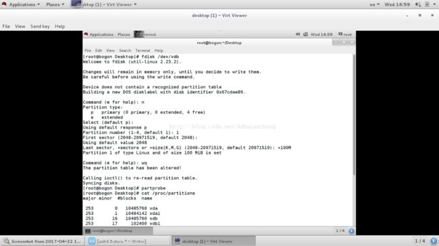Click the fdisk /dev/vdb command line

pos(131,57)
